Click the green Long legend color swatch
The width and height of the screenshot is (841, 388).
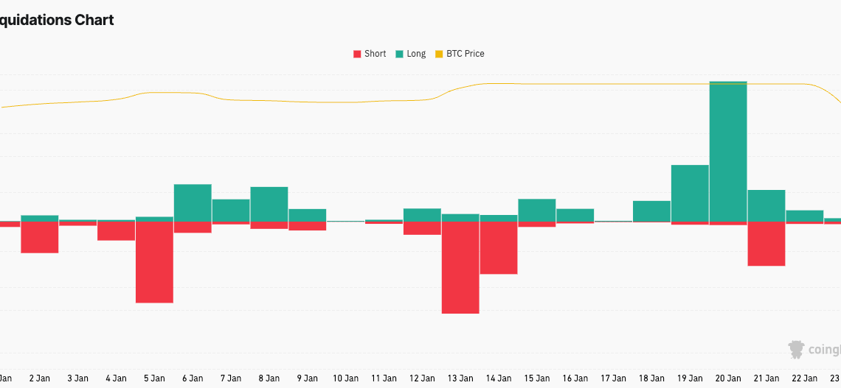pos(400,54)
